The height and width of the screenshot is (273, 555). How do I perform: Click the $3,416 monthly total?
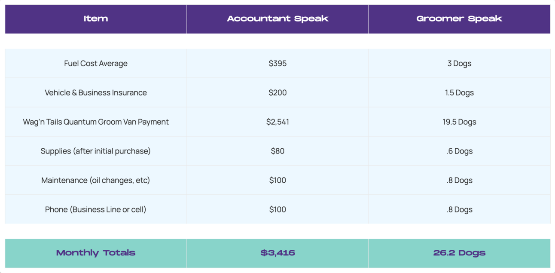(277, 253)
